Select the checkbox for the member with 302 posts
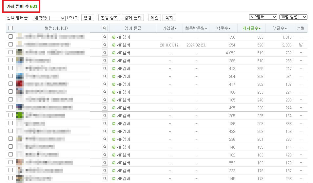The height and width of the screenshot is (183, 313). point(10,84)
